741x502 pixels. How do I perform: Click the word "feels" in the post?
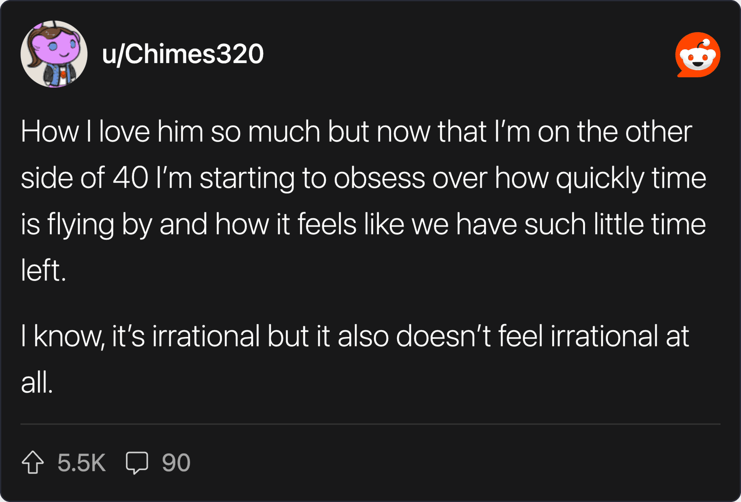click(x=327, y=225)
